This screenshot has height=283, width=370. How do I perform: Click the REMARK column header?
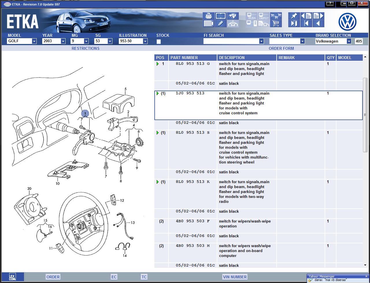click(301, 58)
